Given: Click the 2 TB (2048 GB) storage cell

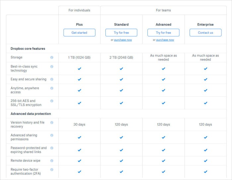Looking at the screenshot, I should pyautogui.click(x=121, y=57).
